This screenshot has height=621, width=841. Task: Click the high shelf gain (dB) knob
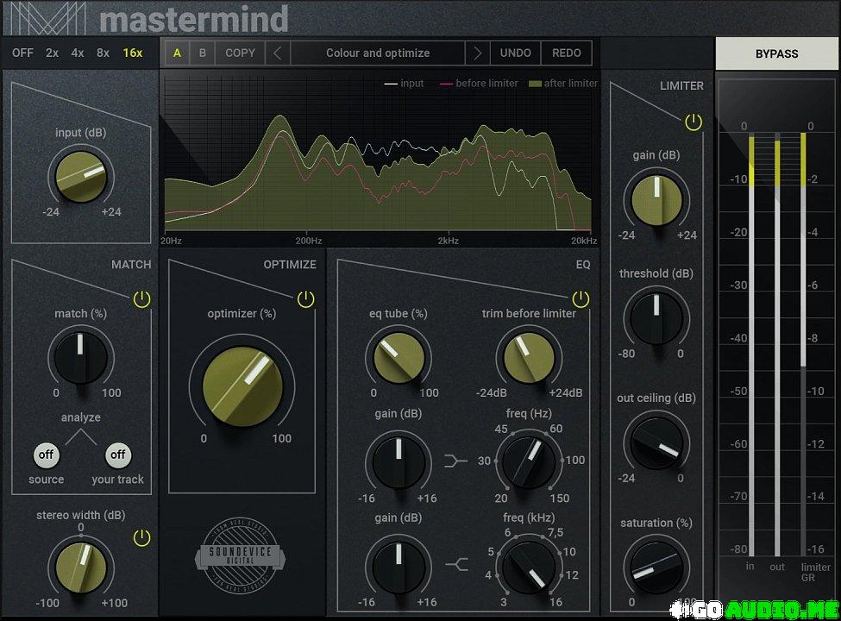coord(399,567)
